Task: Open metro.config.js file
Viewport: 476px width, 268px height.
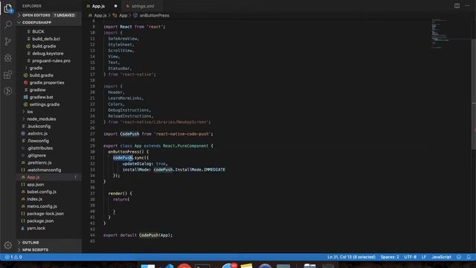Action: pos(42,207)
